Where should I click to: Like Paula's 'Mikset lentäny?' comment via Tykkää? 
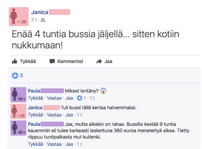coord(35,98)
